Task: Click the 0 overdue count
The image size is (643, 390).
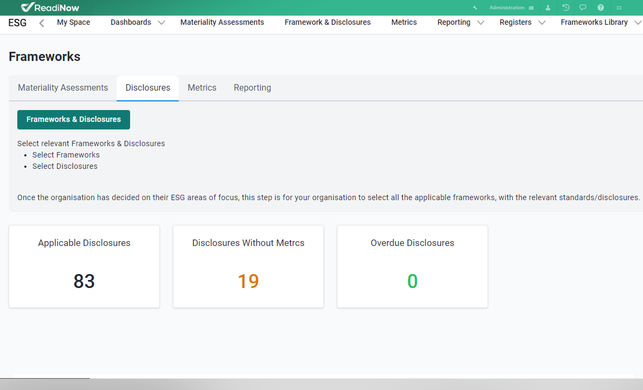Action: pyautogui.click(x=412, y=282)
